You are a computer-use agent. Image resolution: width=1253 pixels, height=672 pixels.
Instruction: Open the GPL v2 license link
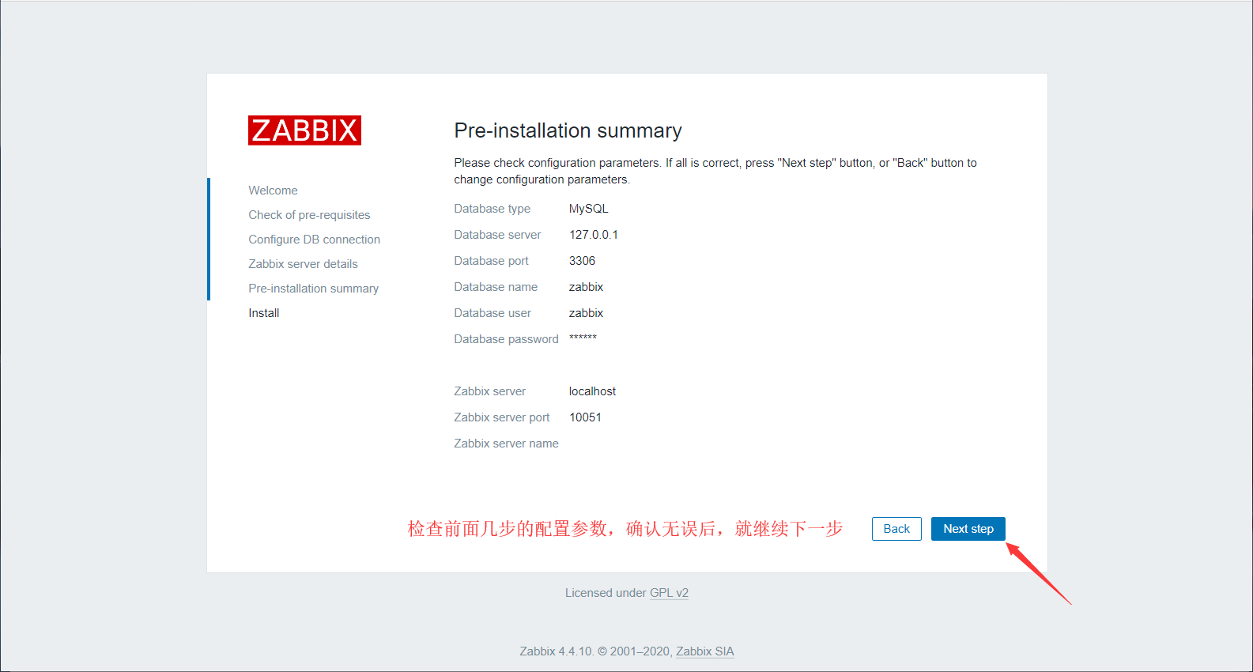[669, 593]
